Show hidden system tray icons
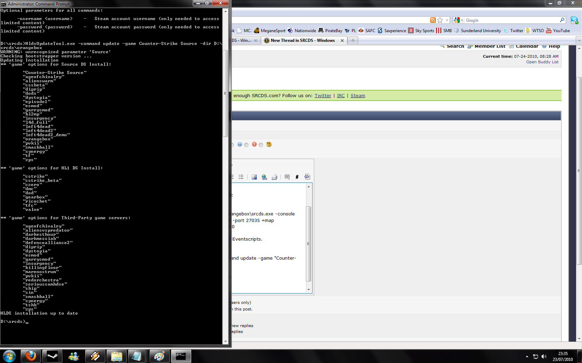Image resolution: width=582 pixels, height=363 pixels. (x=527, y=356)
